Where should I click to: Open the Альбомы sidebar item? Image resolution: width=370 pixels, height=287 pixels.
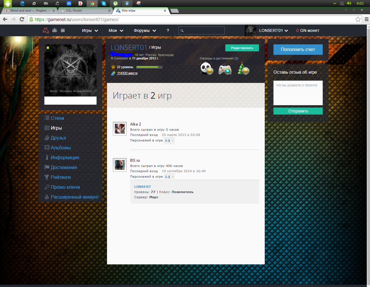pyautogui.click(x=70, y=148)
